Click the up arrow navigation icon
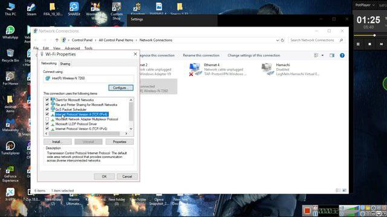Screen dimensions: 387x217 [x=57, y=40]
